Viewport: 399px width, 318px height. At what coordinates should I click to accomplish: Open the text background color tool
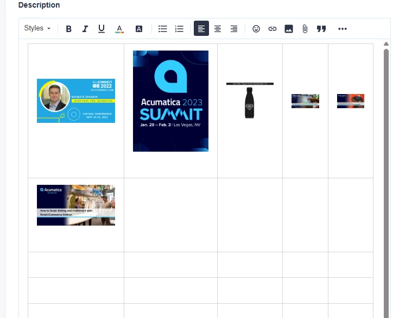click(x=138, y=29)
